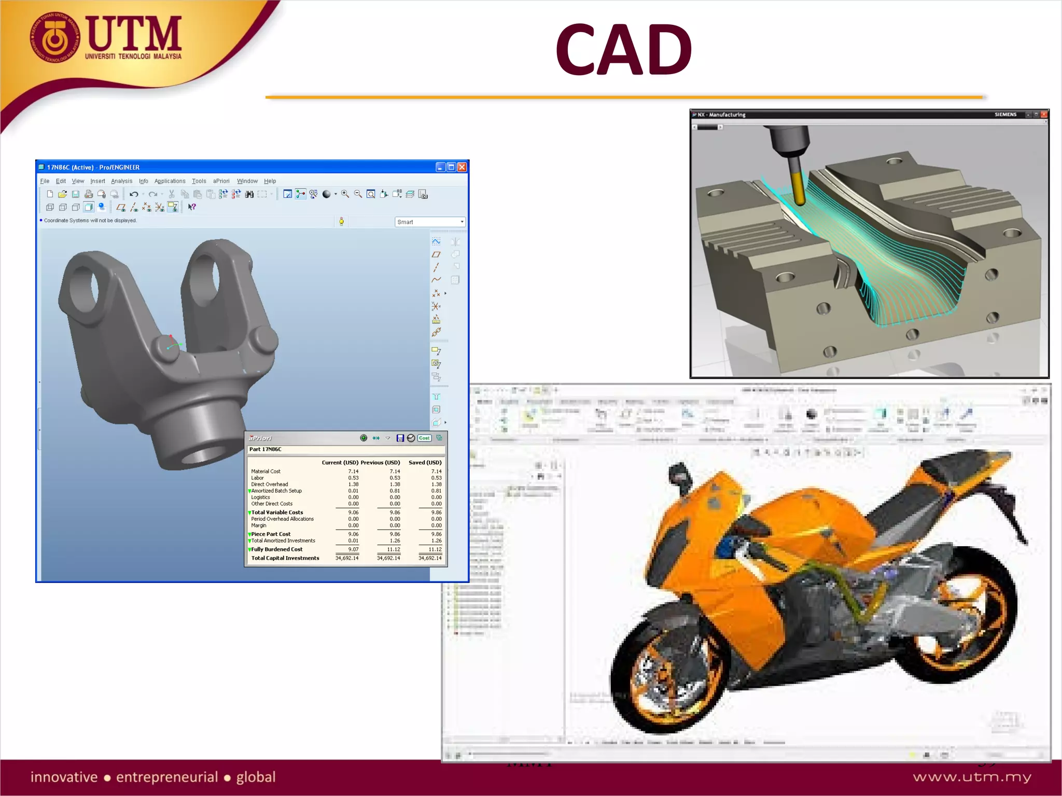Click the Redo arrow in Pro/ENGINEER toolbar
Image resolution: width=1062 pixels, height=796 pixels.
click(152, 194)
